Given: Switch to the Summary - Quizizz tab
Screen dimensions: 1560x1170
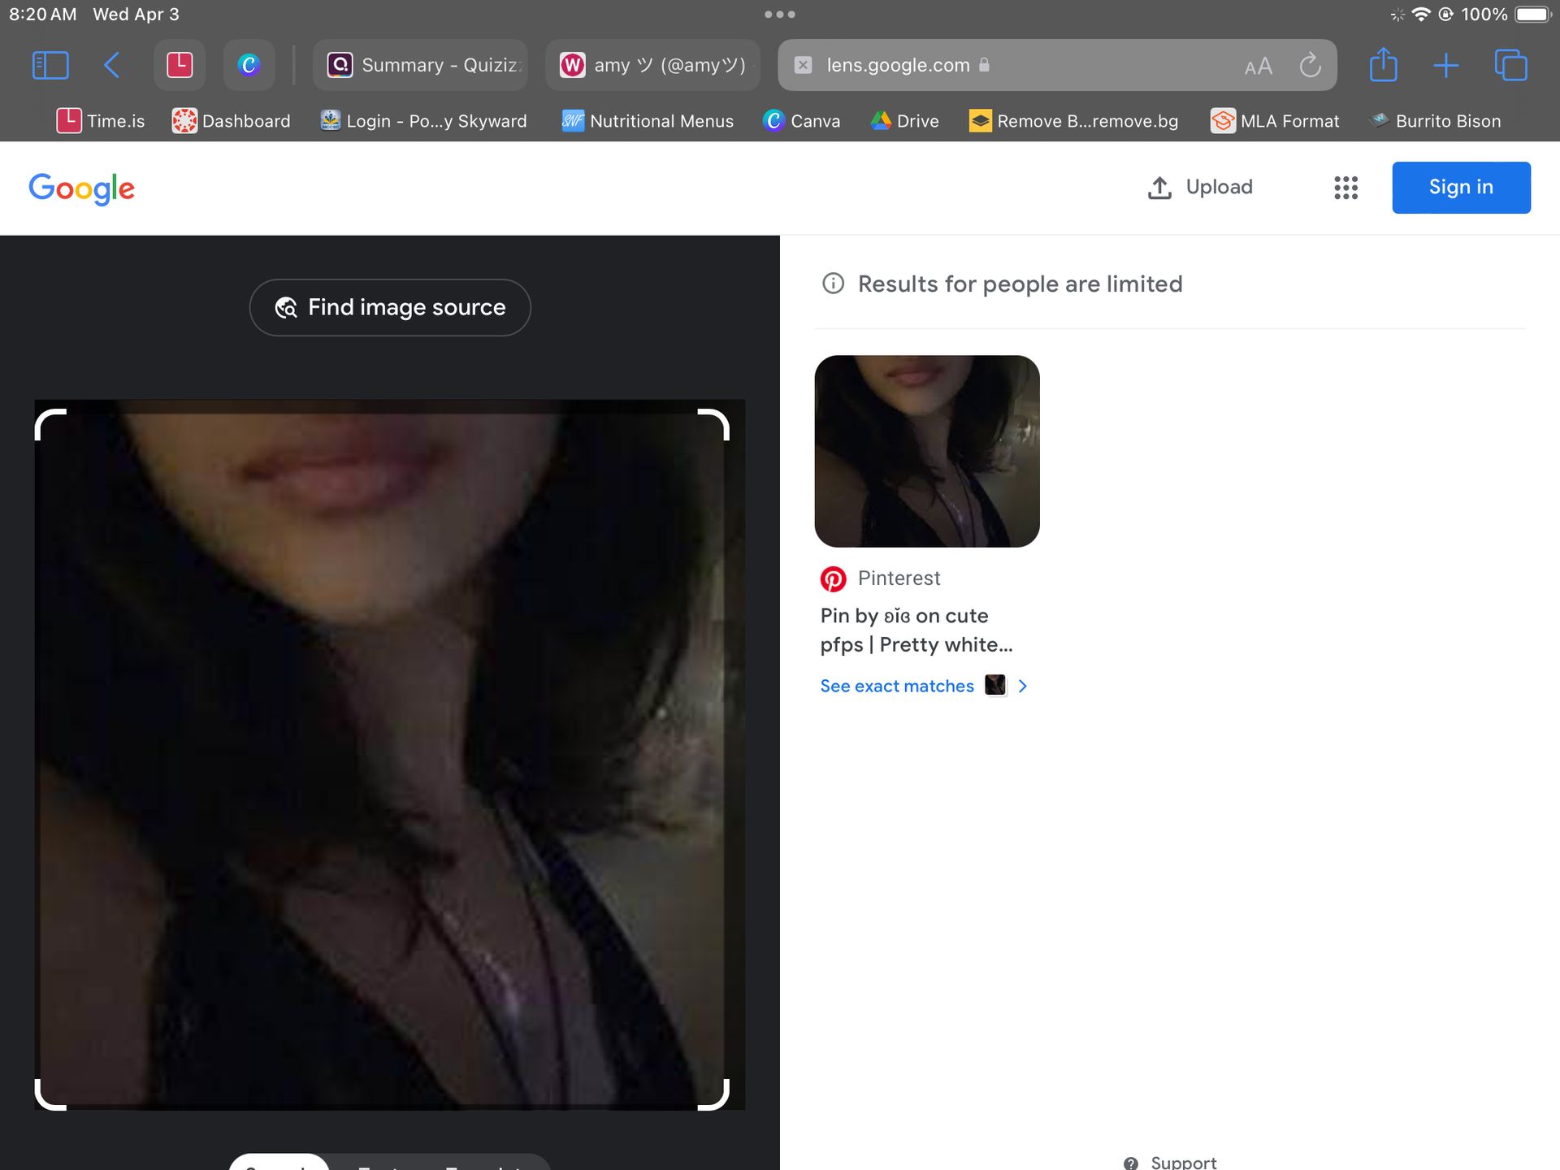Looking at the screenshot, I should [x=421, y=65].
